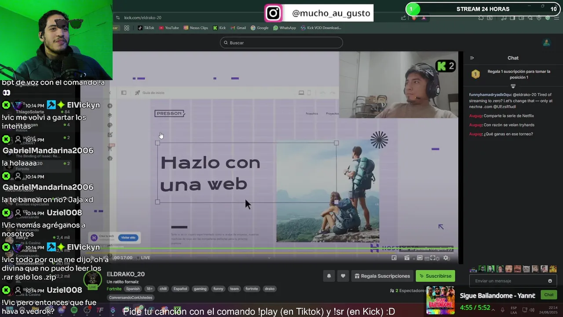Open the Kick bookmark
The image size is (563, 317).
pyautogui.click(x=219, y=28)
